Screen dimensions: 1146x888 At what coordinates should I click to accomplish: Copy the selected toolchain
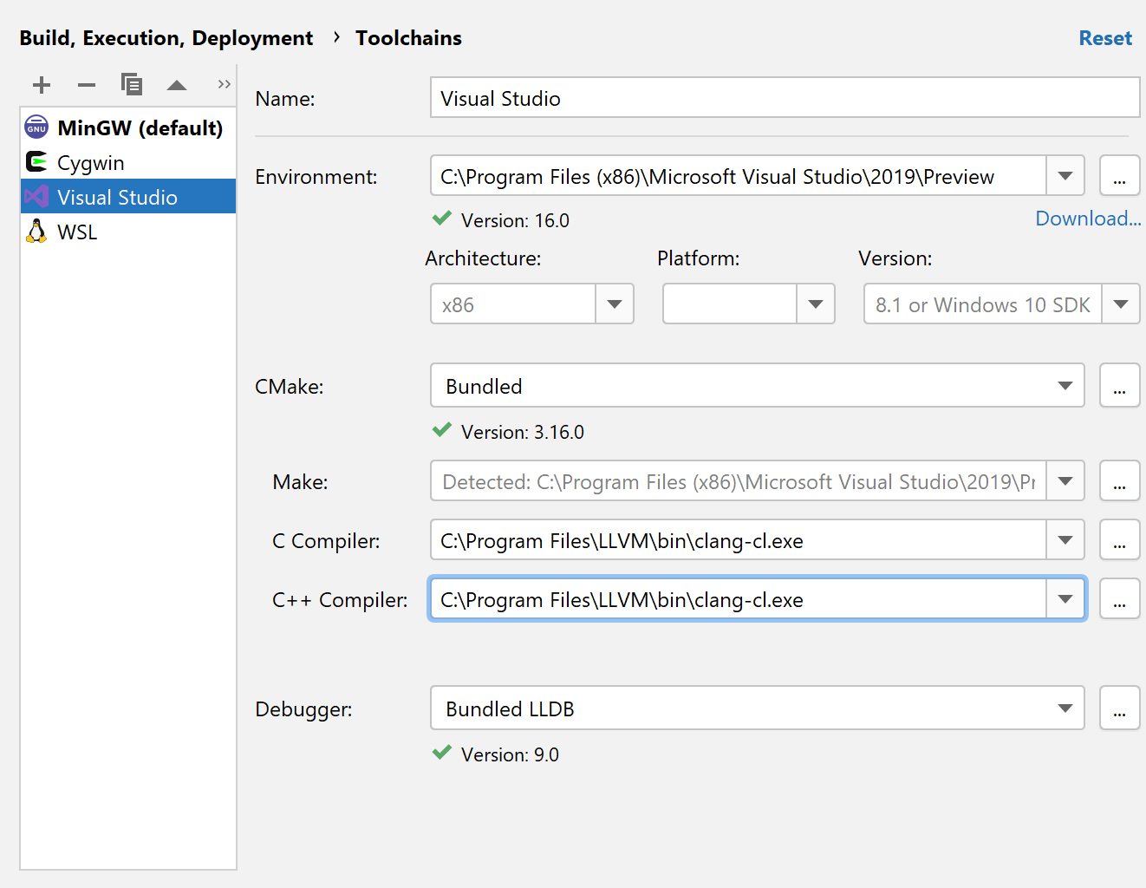132,85
